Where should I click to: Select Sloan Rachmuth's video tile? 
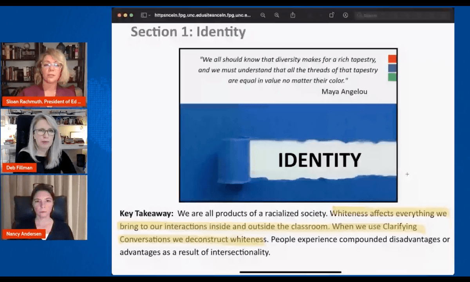point(44,70)
